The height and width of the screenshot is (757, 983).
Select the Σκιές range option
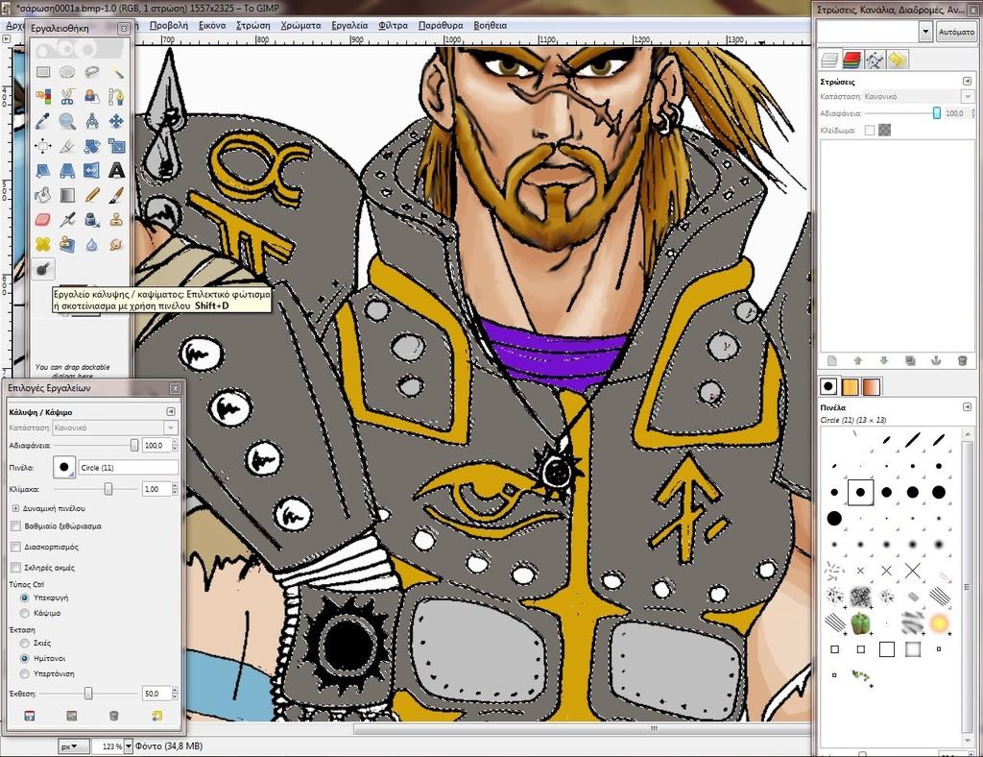pyautogui.click(x=24, y=643)
